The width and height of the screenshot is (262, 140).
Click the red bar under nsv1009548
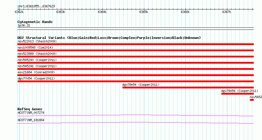point(135,50)
